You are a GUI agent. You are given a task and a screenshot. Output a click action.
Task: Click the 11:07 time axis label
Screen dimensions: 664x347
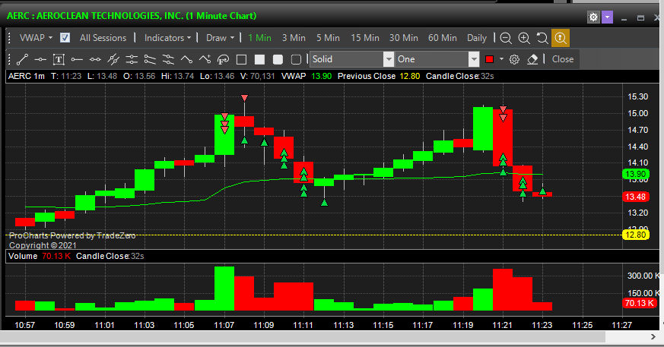[x=224, y=325]
